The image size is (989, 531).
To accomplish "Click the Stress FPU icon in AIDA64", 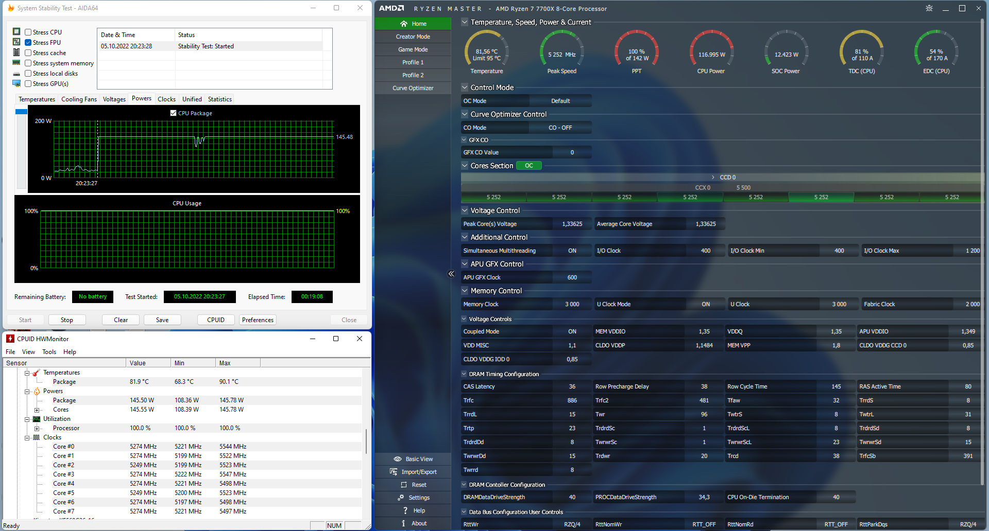I will tap(16, 42).
